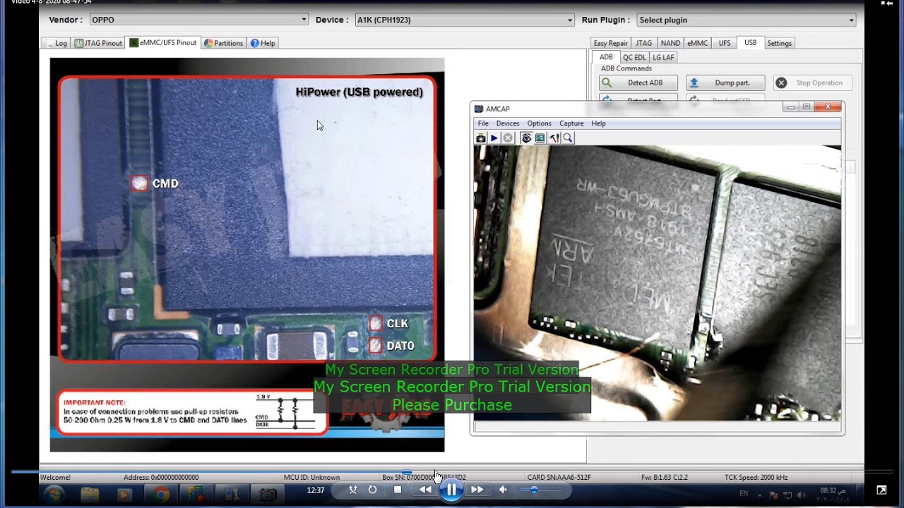Open the Partitions tab
Image resolution: width=904 pixels, height=508 pixels.
(223, 43)
